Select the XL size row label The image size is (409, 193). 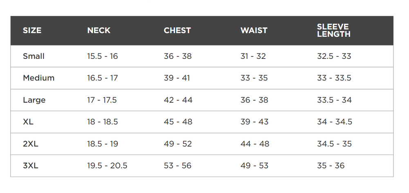click(28, 122)
